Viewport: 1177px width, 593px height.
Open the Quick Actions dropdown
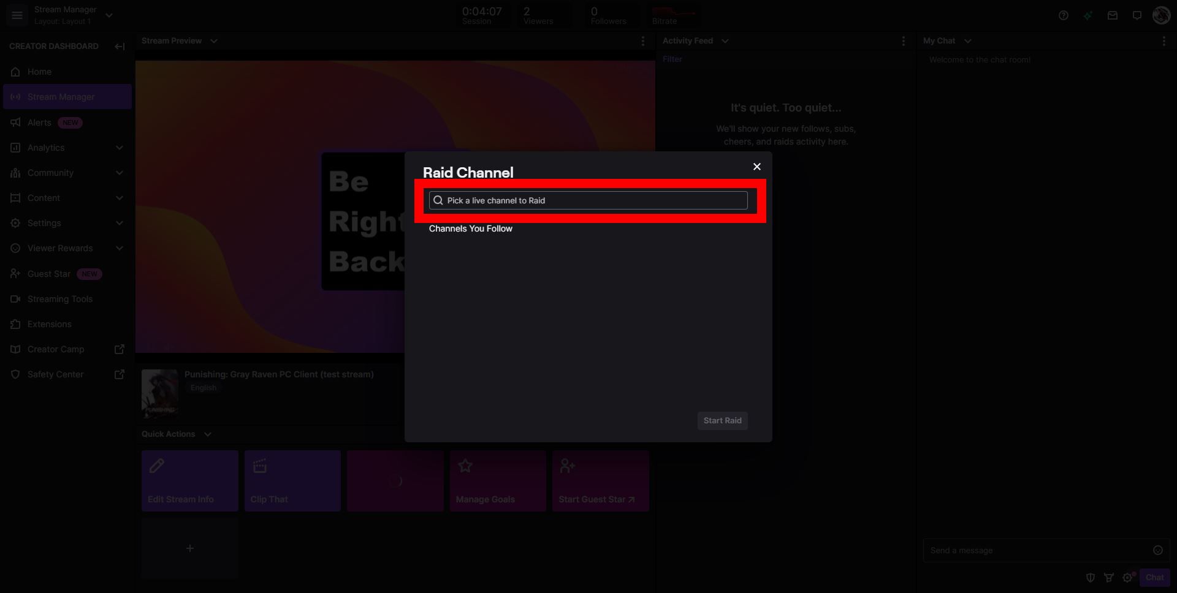click(207, 434)
